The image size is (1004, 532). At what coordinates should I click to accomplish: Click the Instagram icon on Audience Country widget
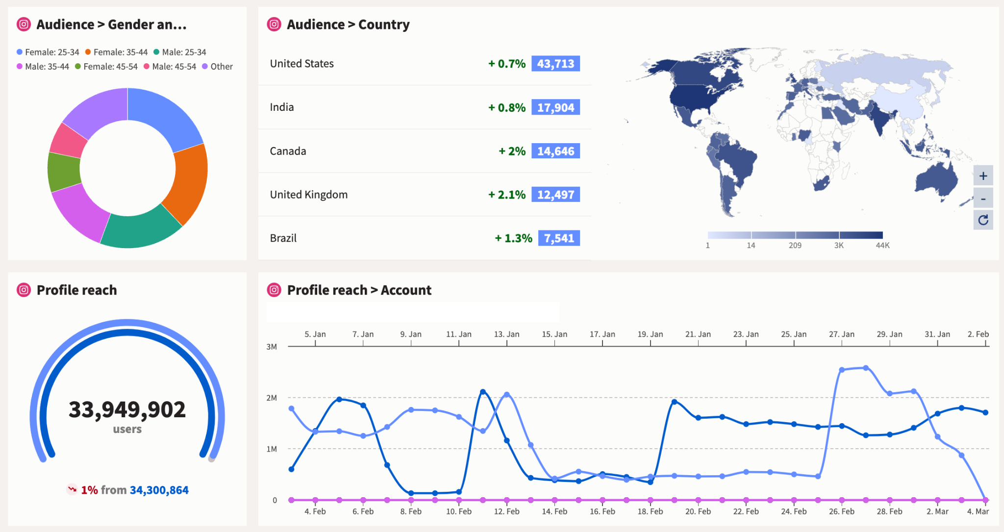point(274,24)
